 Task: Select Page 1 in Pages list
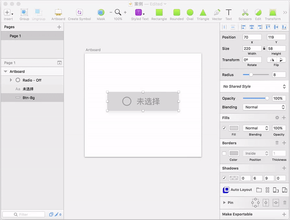tap(32, 36)
